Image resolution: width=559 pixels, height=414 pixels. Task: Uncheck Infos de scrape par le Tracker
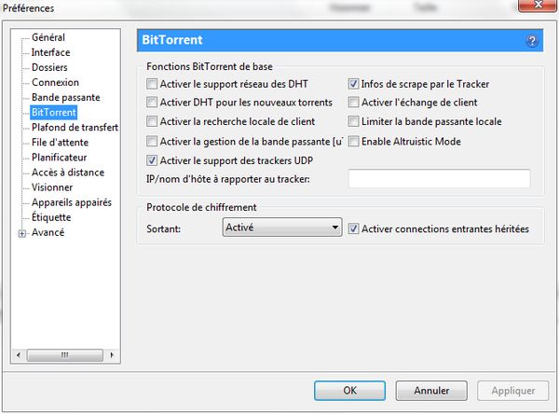coord(353,84)
